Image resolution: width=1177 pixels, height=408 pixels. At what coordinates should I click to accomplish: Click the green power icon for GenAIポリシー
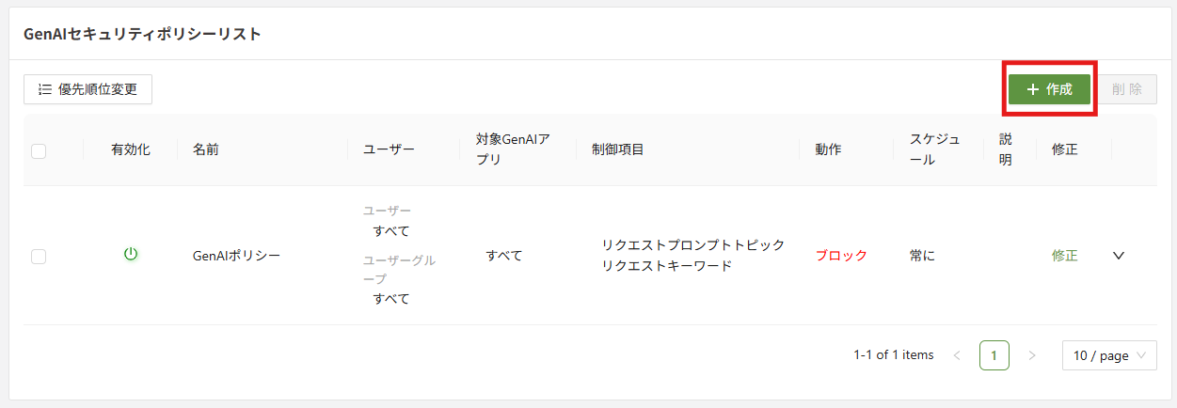[131, 254]
